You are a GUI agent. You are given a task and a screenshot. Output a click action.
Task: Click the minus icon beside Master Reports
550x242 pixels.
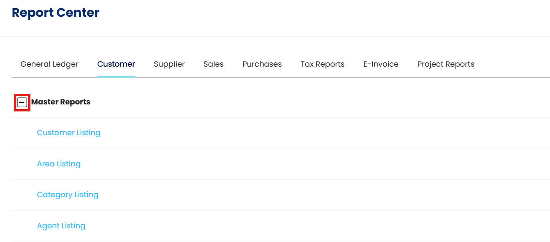coord(22,102)
